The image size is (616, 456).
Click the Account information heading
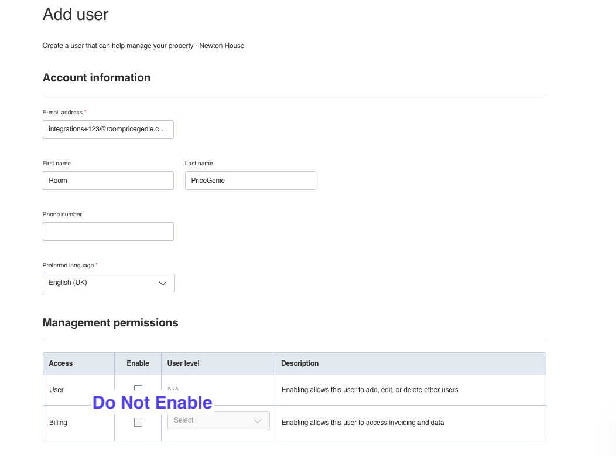[x=97, y=78]
